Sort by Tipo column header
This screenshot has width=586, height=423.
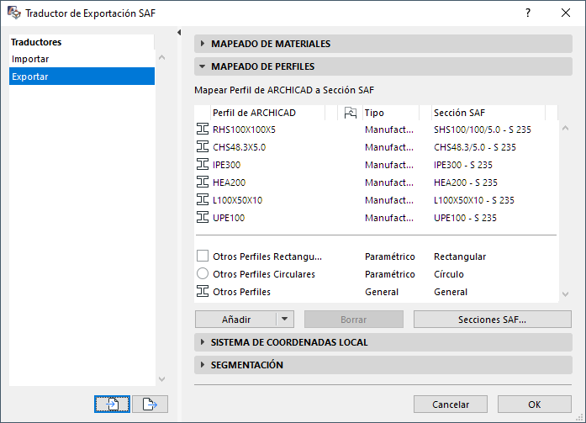391,113
